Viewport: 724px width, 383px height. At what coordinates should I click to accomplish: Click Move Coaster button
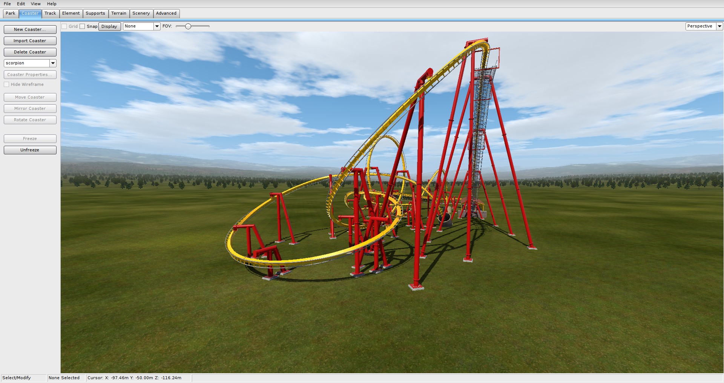coord(30,97)
